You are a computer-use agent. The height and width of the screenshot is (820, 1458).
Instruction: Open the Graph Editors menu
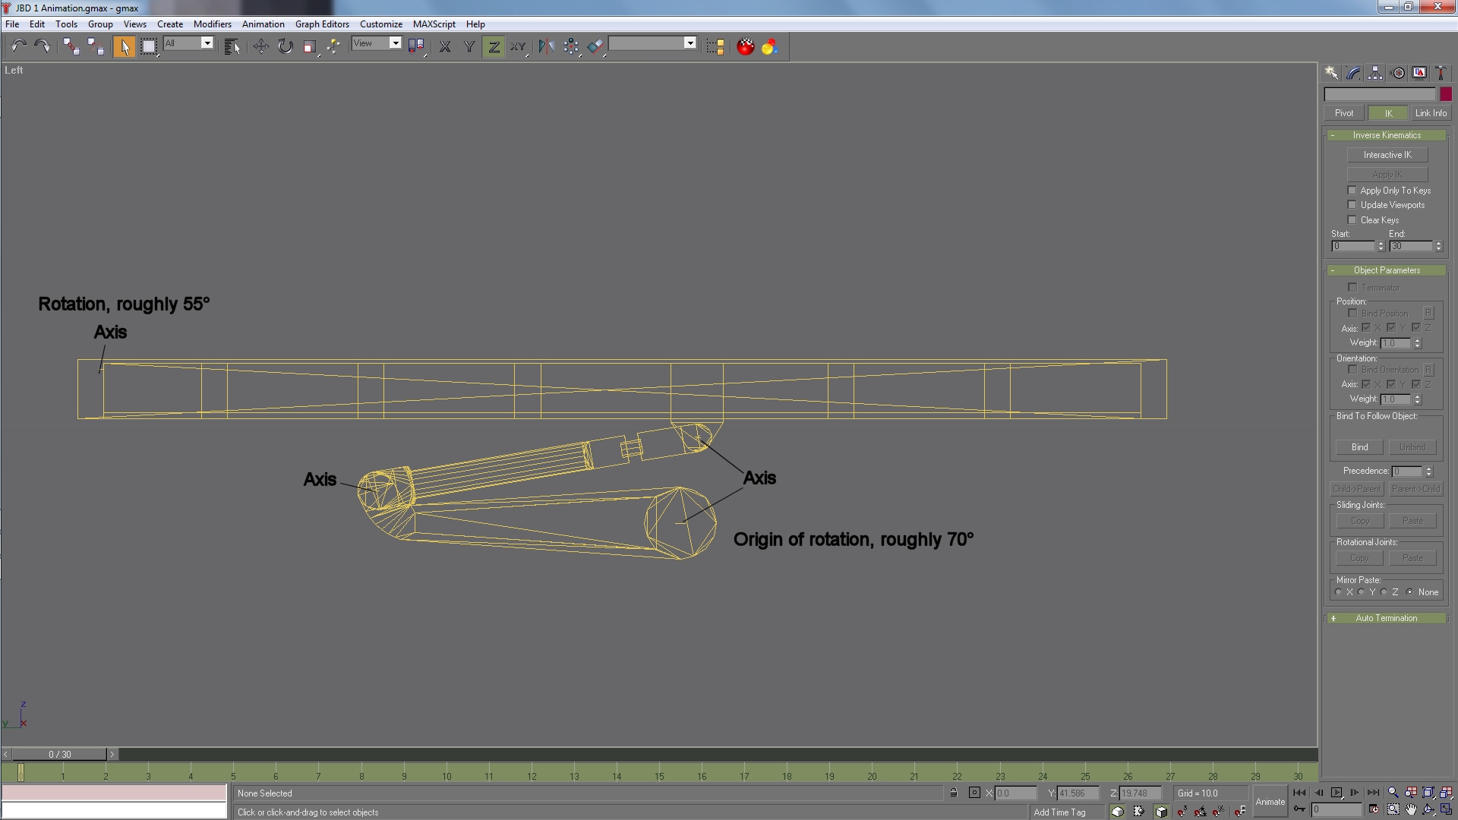coord(322,24)
